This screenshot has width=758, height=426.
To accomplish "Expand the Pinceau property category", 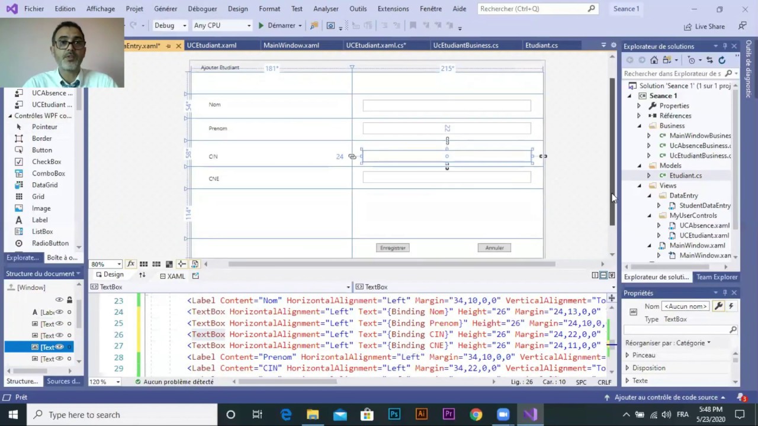I will [x=627, y=356].
